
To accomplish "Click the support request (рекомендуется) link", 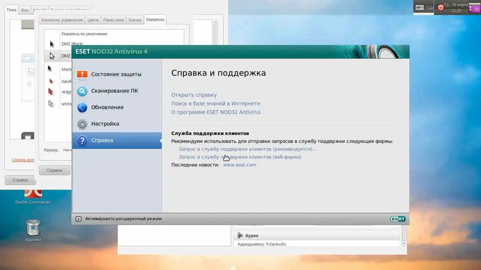I will coord(248,149).
